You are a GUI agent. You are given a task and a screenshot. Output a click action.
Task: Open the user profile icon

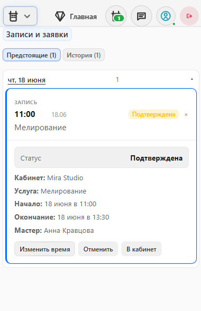coord(166,16)
